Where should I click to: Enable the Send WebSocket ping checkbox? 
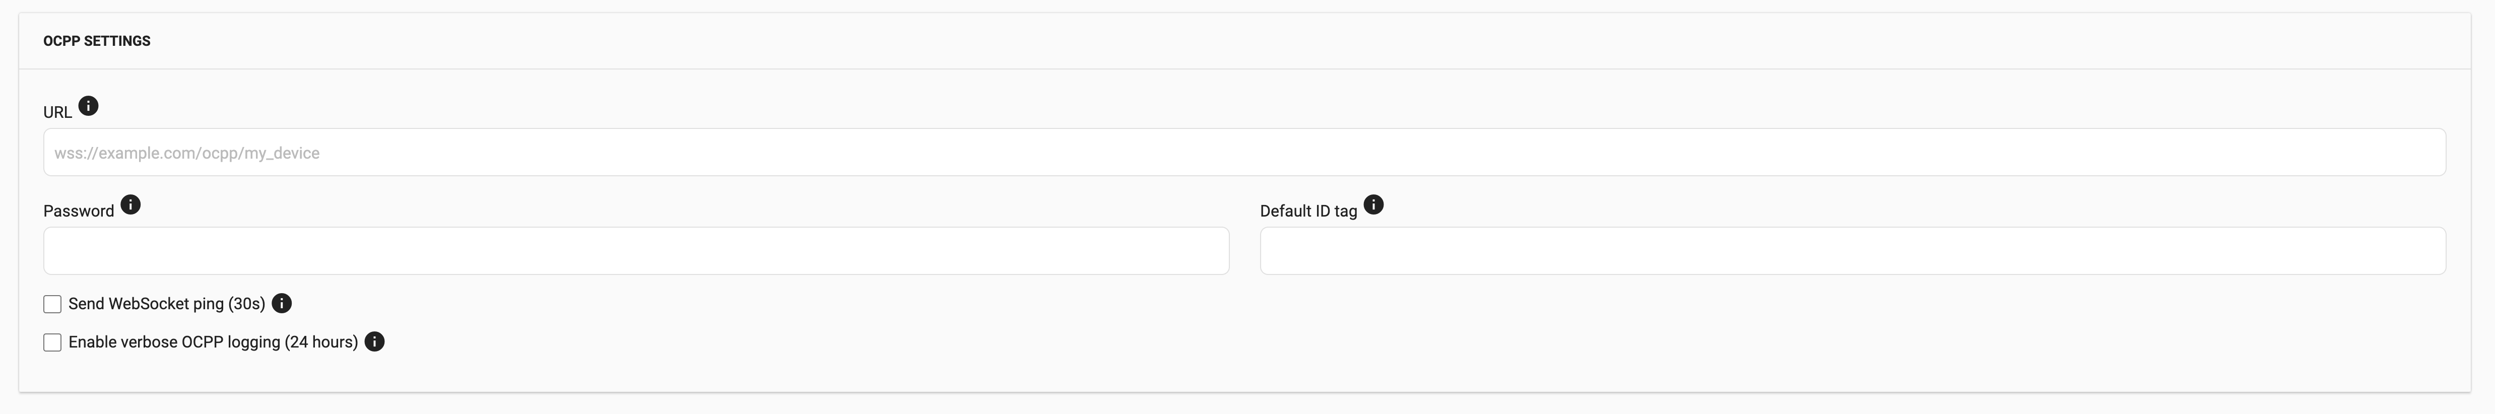coord(52,304)
